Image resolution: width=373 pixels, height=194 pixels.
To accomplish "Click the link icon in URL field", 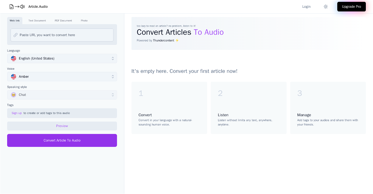I will pyautogui.click(x=16, y=35).
